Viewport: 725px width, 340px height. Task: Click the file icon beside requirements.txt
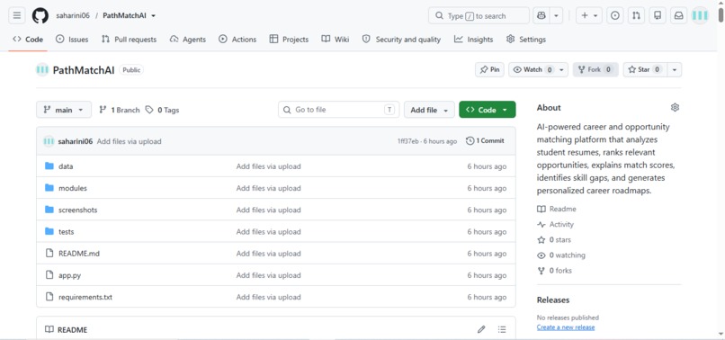[x=49, y=297]
